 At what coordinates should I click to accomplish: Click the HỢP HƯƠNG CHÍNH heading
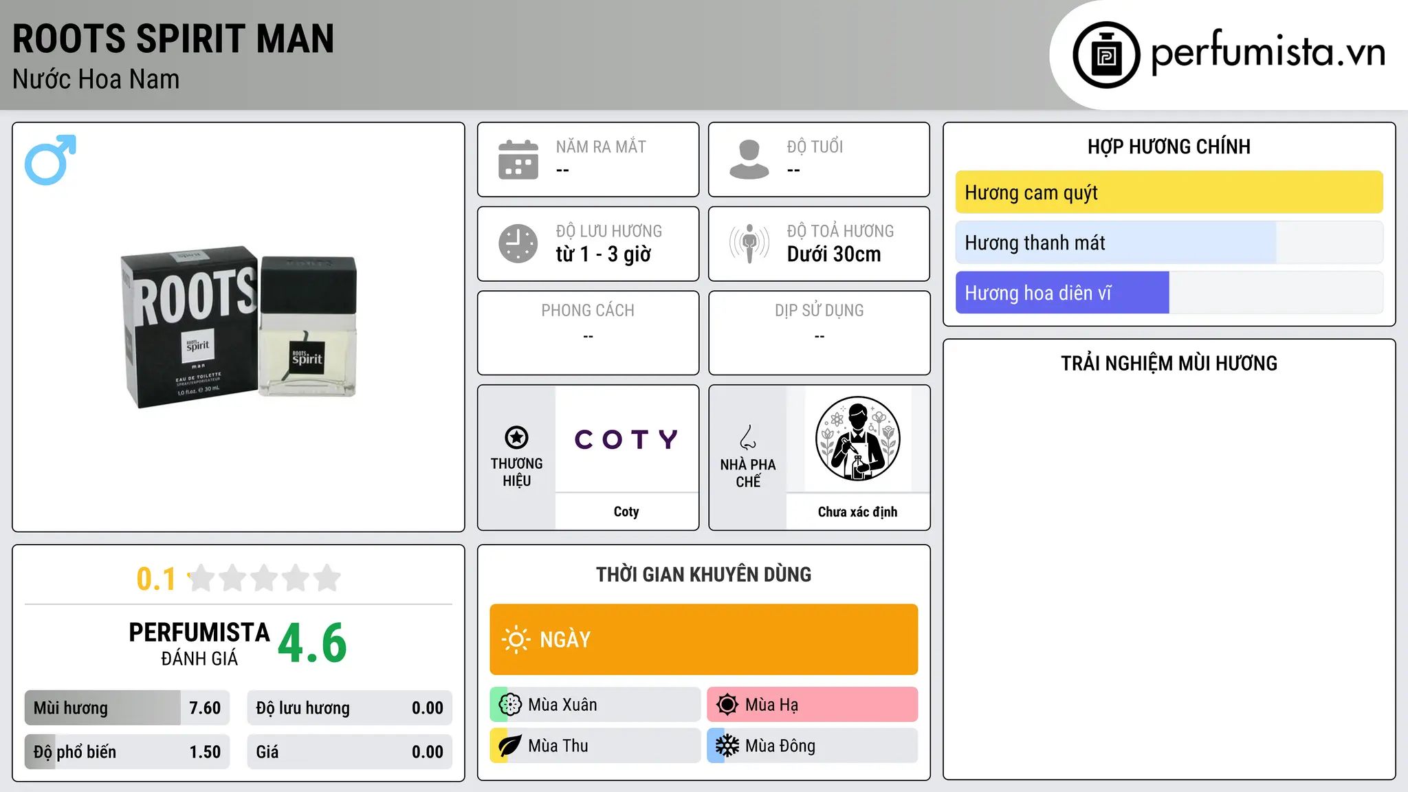pyautogui.click(x=1169, y=146)
